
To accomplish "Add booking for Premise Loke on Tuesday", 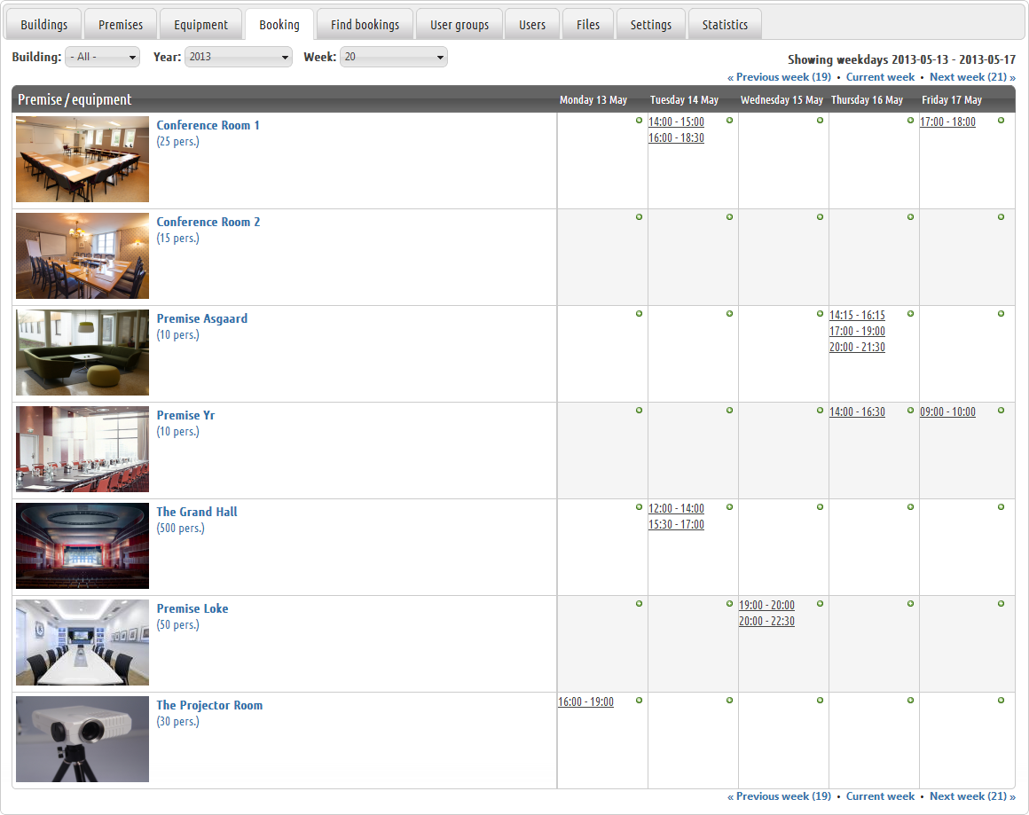I will coord(730,604).
